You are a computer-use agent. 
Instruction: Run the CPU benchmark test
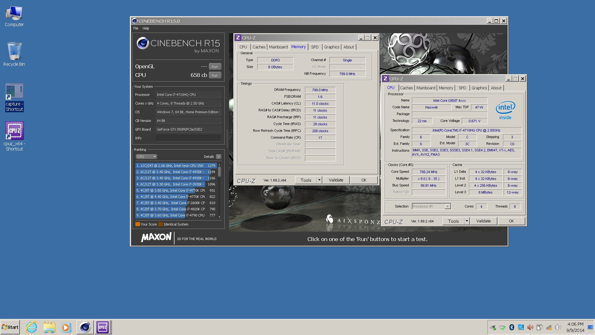215,75
